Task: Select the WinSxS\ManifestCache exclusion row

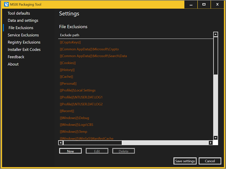Action: click(x=135, y=138)
